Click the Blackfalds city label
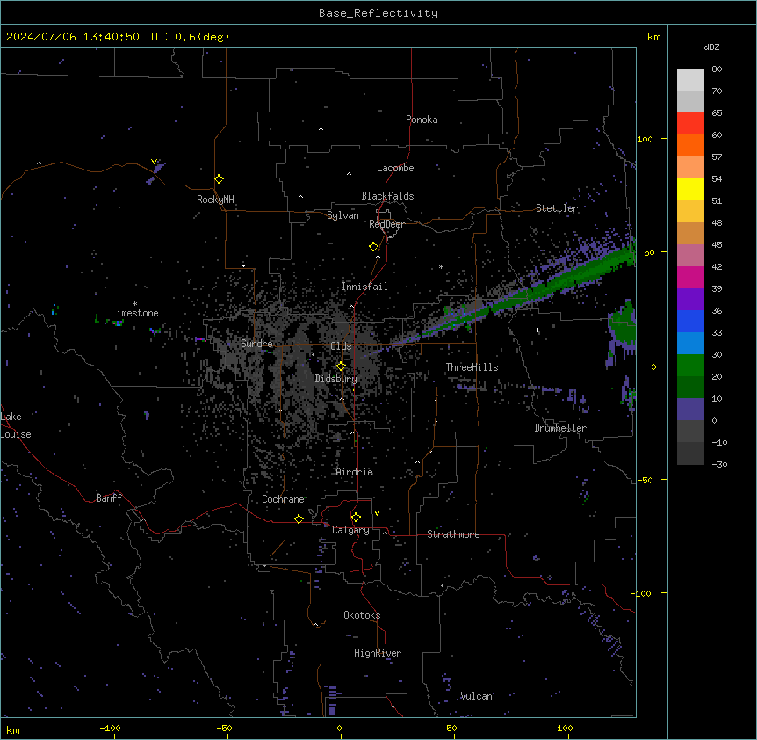Screen dimensions: 757x740 [387, 196]
